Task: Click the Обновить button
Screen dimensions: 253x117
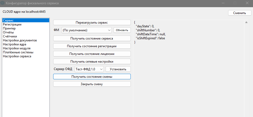Action: click(122, 30)
